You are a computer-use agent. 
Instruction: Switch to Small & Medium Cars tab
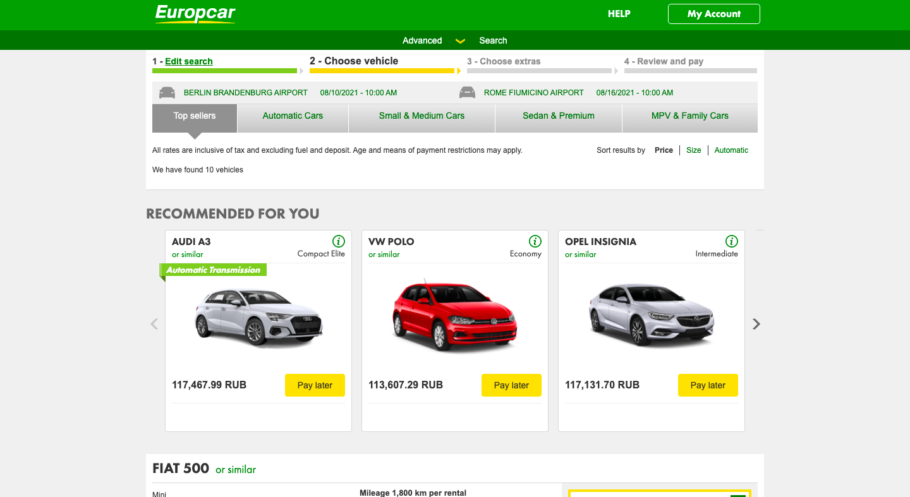(x=422, y=118)
